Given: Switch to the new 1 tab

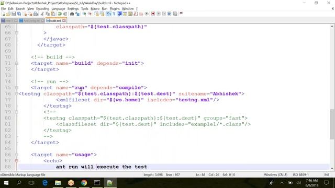Looking at the screenshot, I should [9, 21].
